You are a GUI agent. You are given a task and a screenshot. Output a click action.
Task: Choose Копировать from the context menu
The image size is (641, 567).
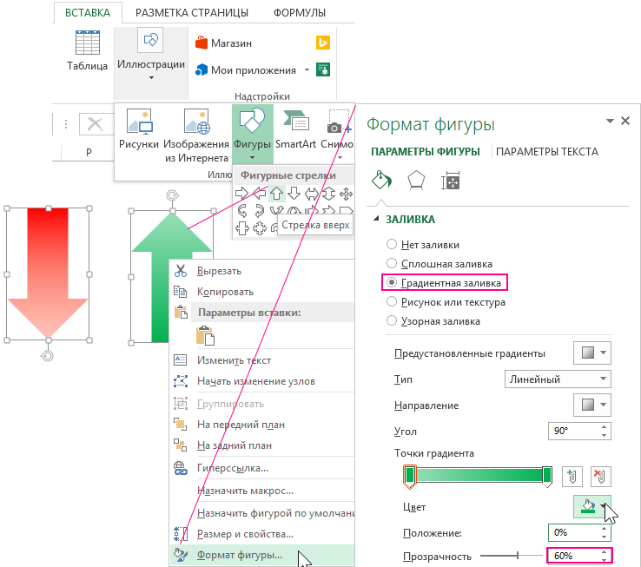coord(261,292)
